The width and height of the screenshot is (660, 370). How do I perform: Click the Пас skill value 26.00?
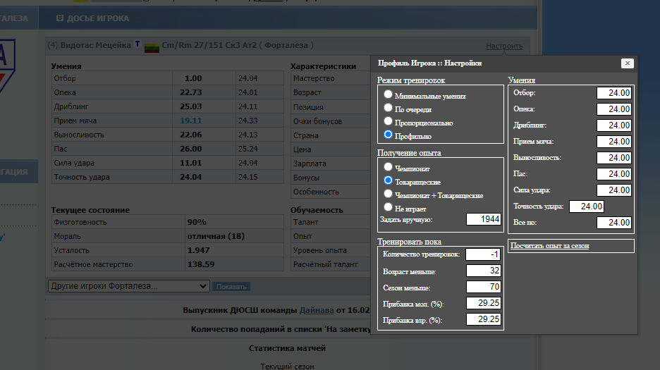click(190, 149)
